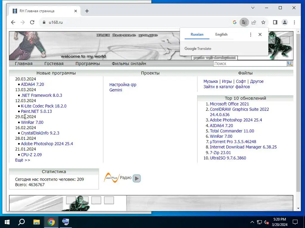This screenshot has width=305, height=228.
Task: Open CrystalDiskInfo 9.2.3 link
Action: tap(40, 133)
